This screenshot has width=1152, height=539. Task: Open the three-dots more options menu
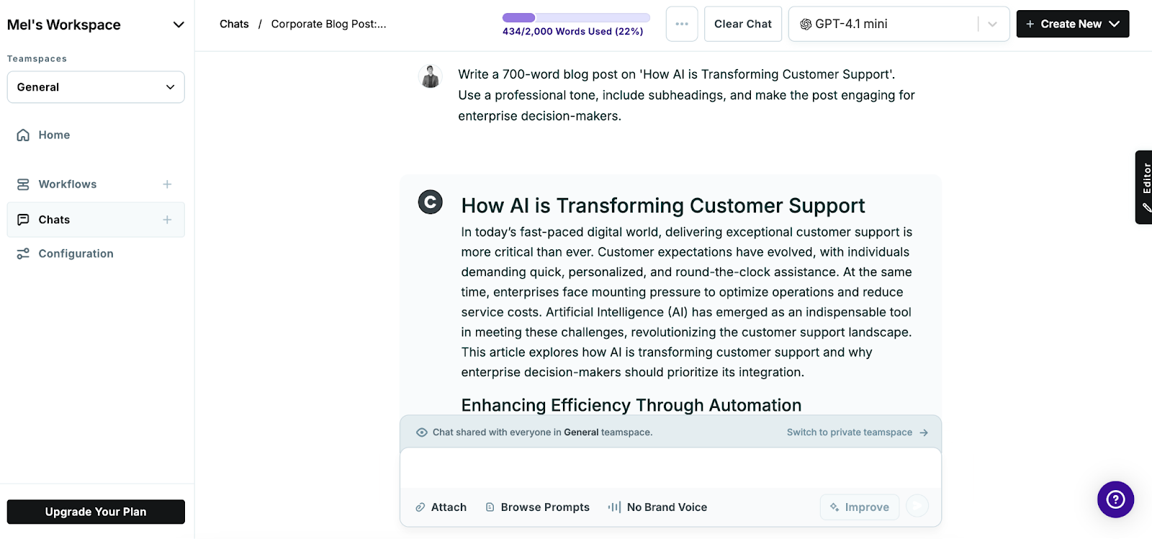coord(682,24)
